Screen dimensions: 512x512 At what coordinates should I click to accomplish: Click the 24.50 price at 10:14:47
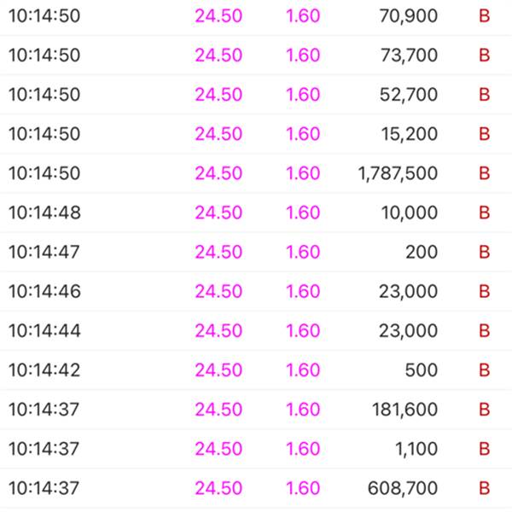pyautogui.click(x=218, y=252)
